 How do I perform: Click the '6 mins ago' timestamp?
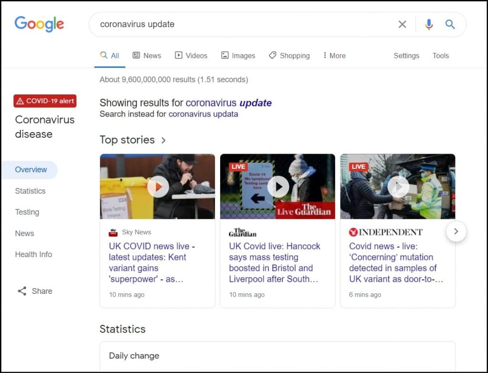coord(365,295)
